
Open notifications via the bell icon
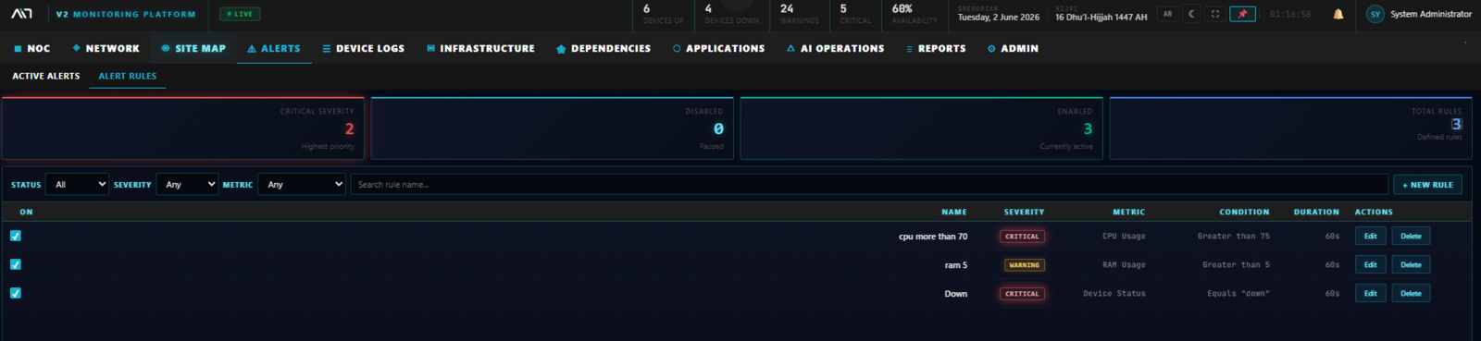(x=1338, y=14)
